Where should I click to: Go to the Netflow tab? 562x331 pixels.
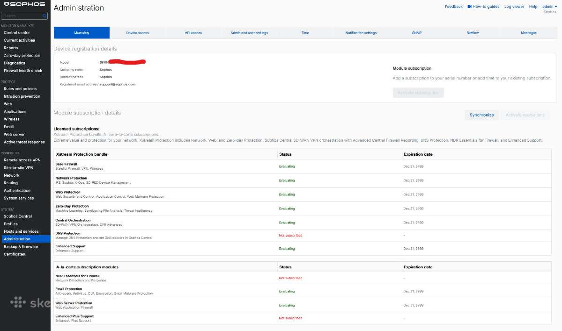point(473,33)
